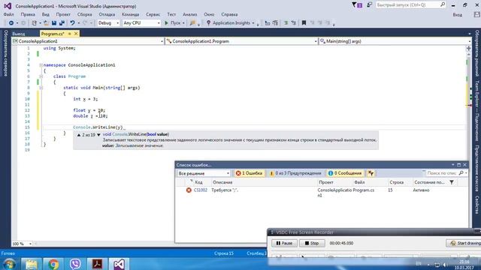Click the Код column header

[198, 182]
